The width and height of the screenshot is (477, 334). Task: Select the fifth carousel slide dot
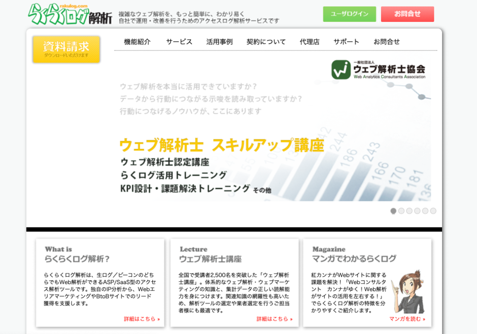click(425, 211)
